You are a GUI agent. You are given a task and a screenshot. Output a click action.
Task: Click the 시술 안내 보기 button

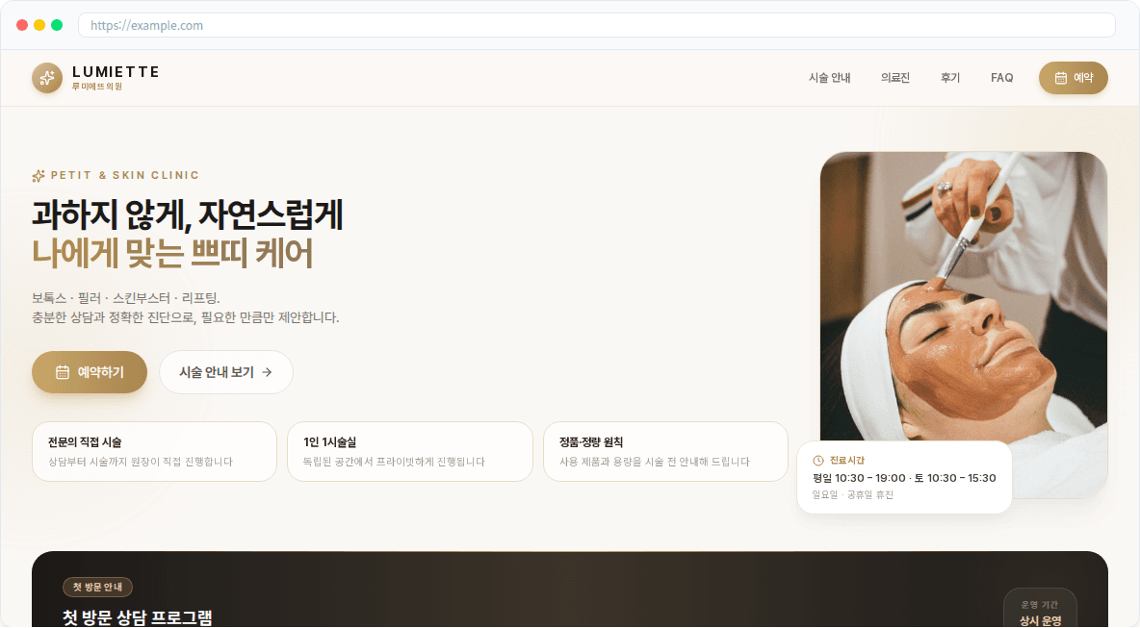coord(226,372)
